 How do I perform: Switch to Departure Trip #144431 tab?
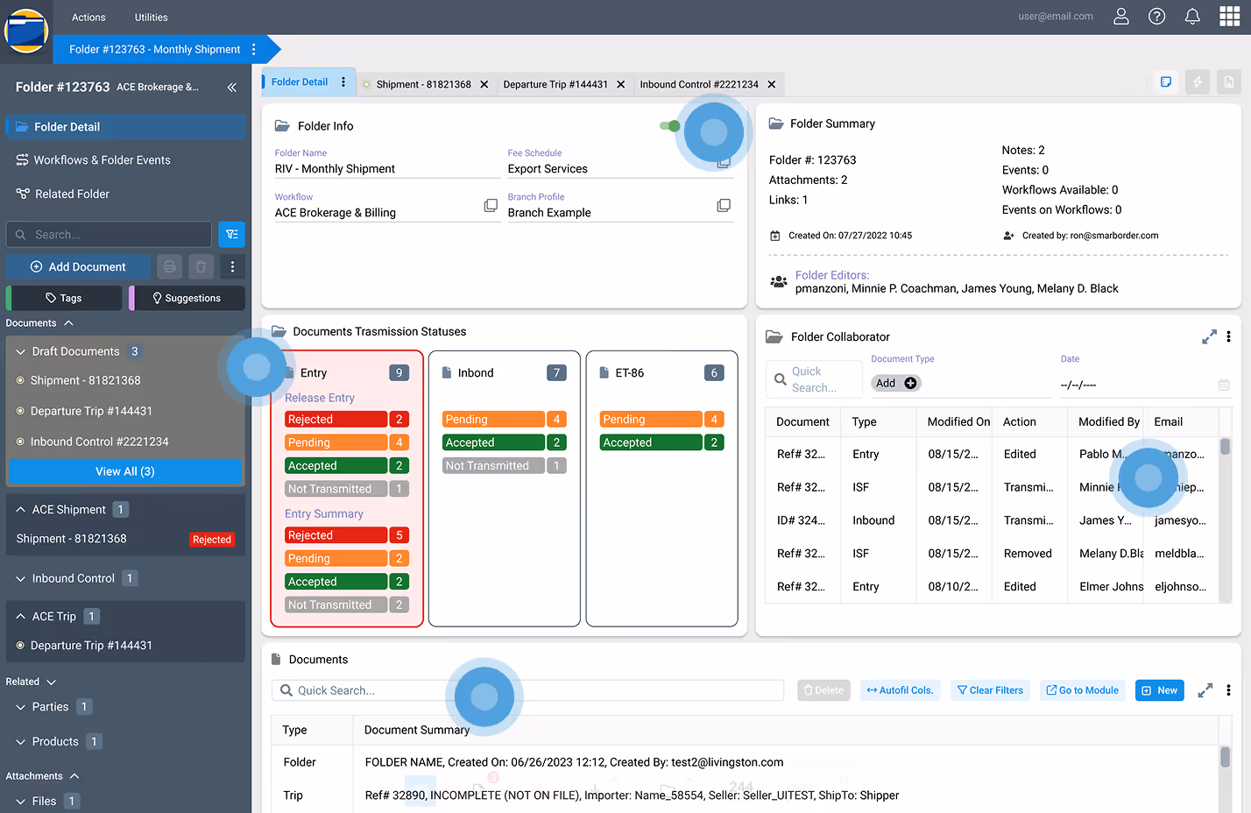(x=555, y=85)
